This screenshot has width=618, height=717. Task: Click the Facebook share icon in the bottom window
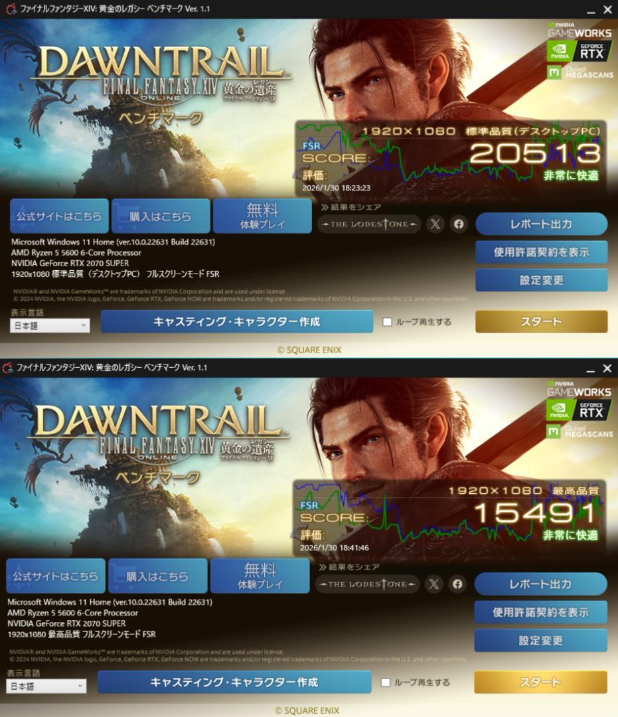[x=457, y=584]
